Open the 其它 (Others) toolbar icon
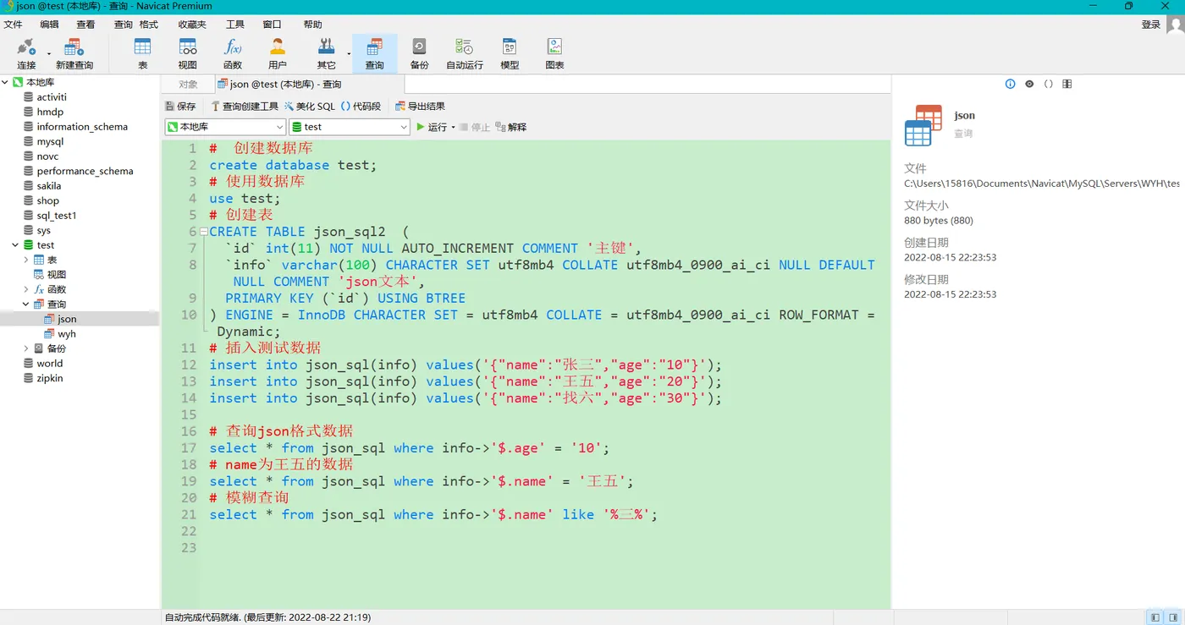The height and width of the screenshot is (625, 1185). [x=326, y=53]
